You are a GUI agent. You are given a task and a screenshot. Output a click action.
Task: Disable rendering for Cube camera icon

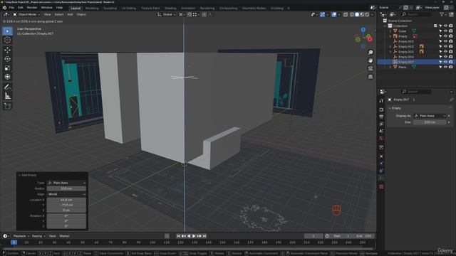coord(451,31)
